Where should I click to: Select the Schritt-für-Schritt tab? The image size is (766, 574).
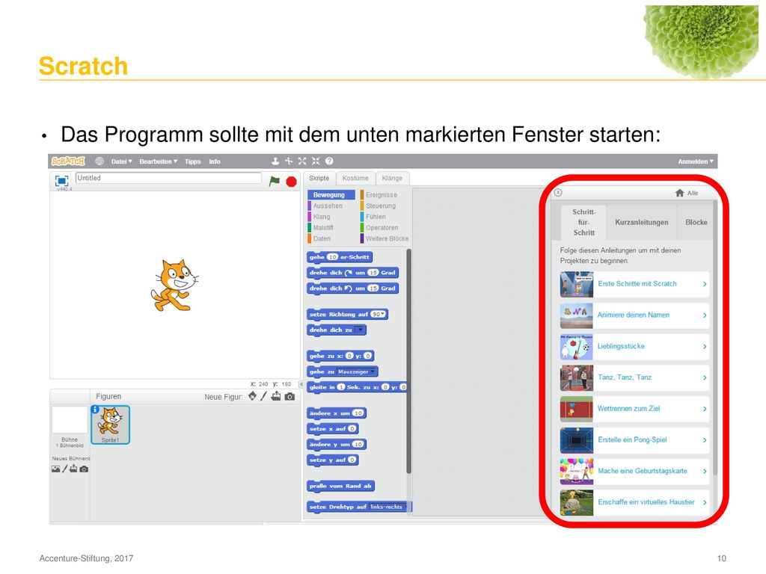pyautogui.click(x=583, y=222)
